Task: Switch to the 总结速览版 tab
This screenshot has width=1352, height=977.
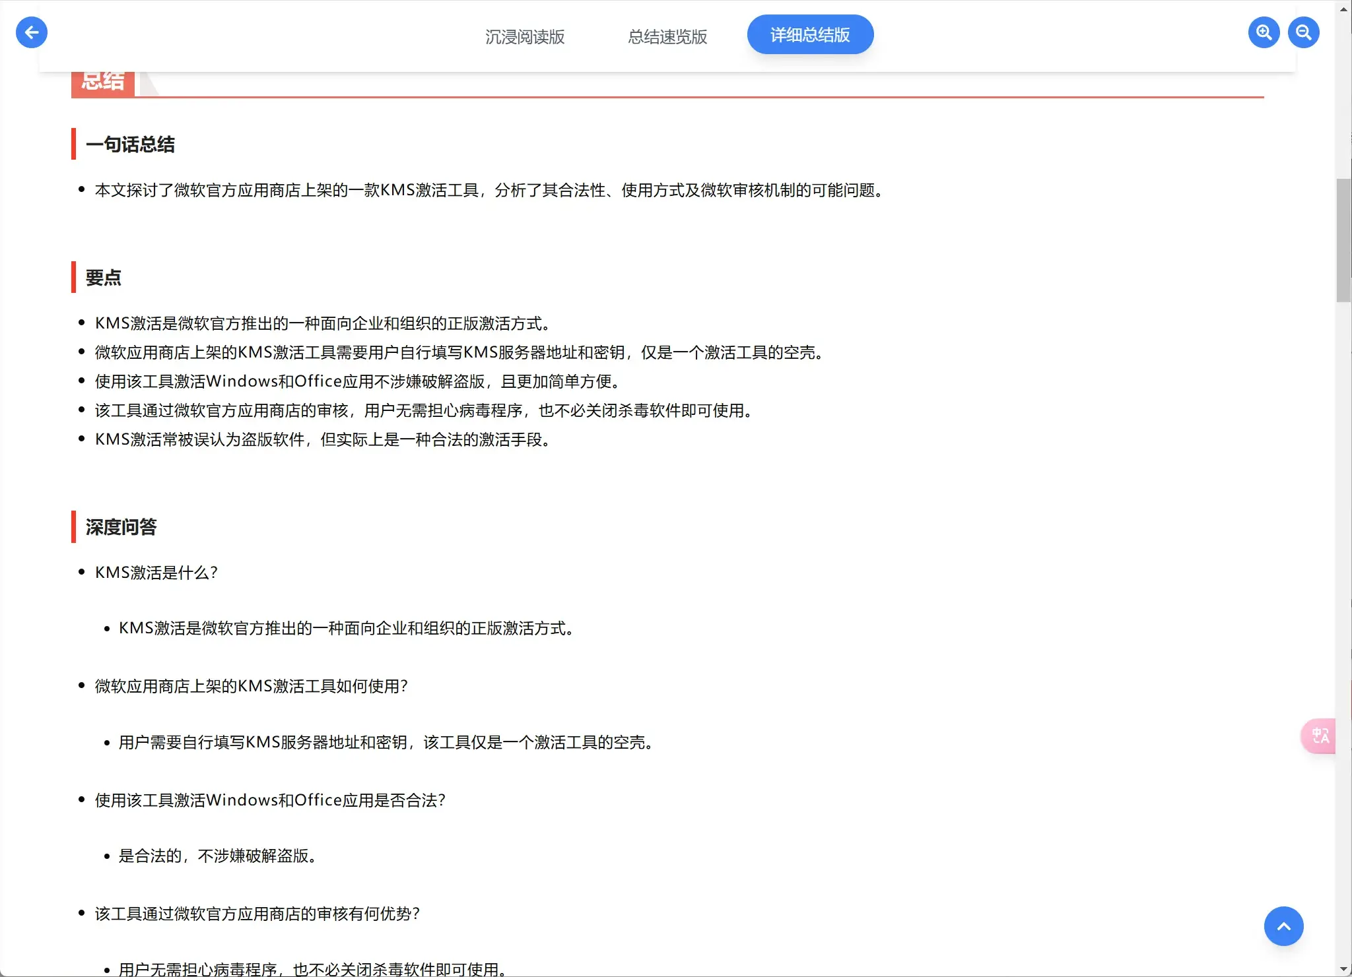Action: tap(667, 36)
